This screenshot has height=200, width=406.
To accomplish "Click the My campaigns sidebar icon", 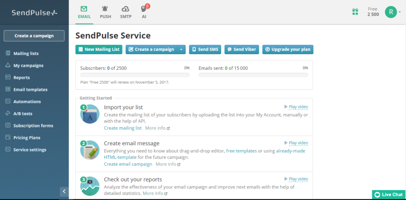I will [x=8, y=65].
